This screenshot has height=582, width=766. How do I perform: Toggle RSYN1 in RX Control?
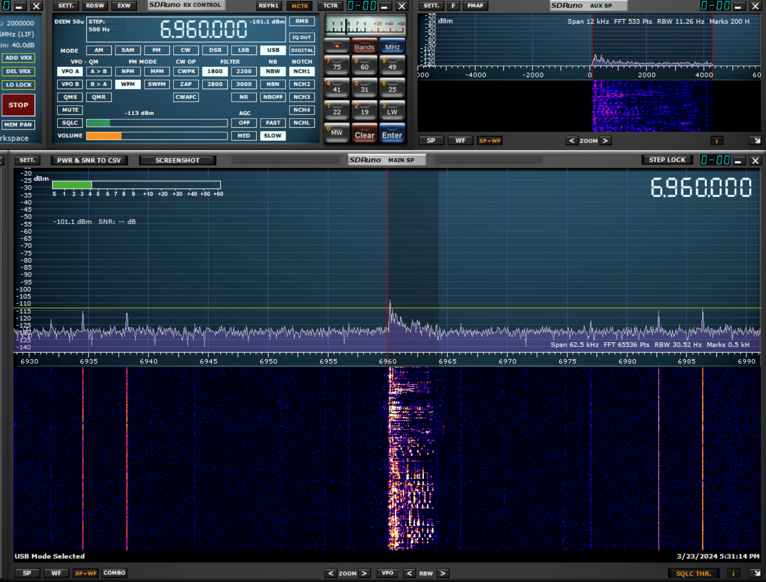pos(269,6)
